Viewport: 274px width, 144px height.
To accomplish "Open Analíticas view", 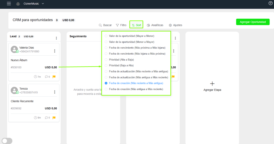I will [x=155, y=25].
